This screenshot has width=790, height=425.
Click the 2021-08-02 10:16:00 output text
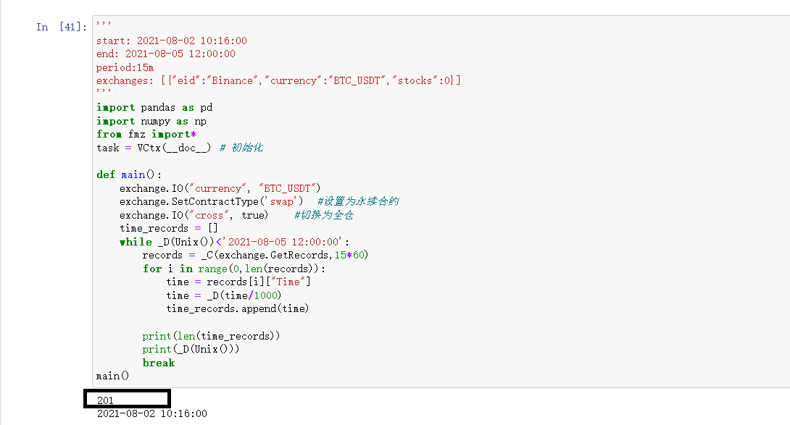point(152,413)
